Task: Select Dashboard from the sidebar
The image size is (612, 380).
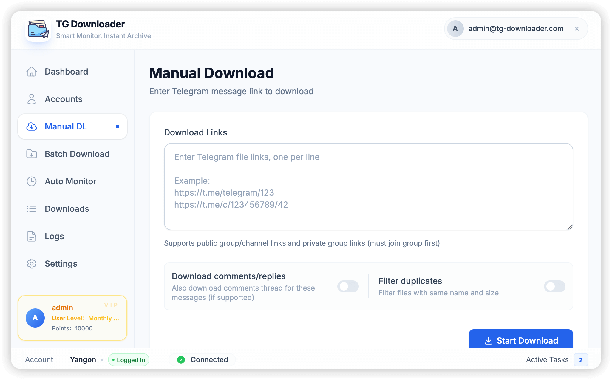Action: point(66,72)
